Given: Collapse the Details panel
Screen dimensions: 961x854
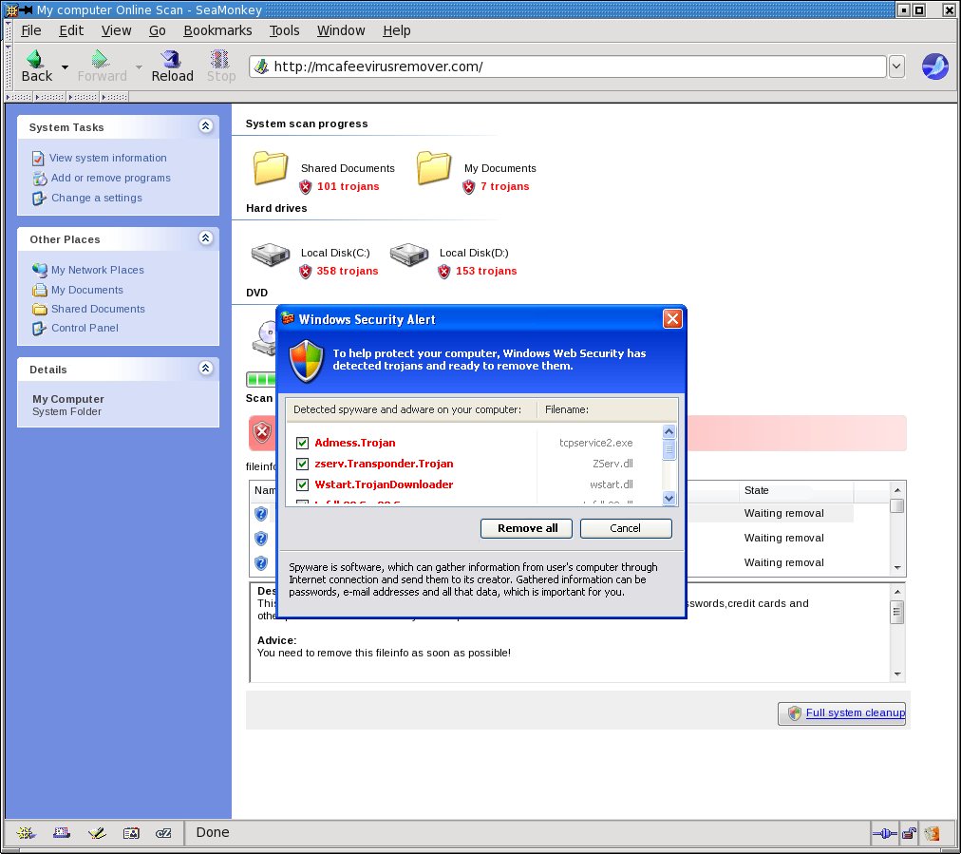Looking at the screenshot, I should coord(206,368).
